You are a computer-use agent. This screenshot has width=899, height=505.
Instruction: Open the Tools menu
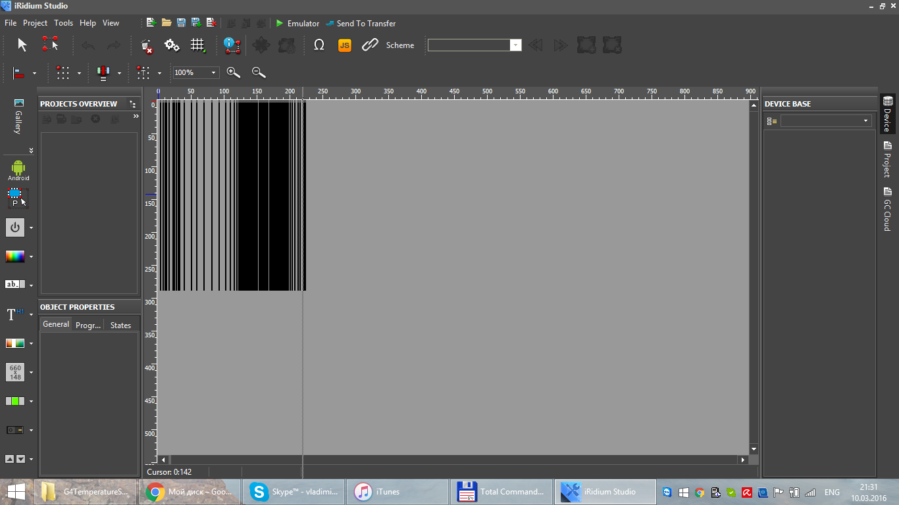64,23
